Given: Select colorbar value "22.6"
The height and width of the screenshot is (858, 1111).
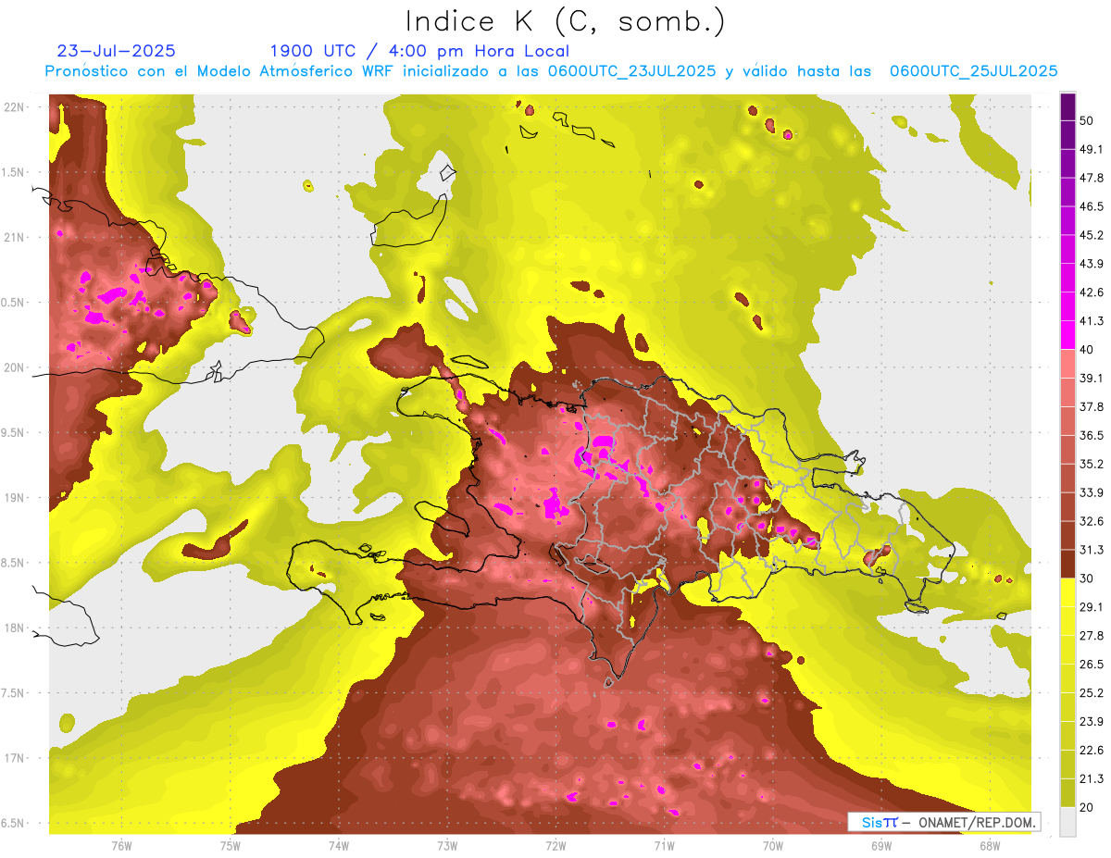Looking at the screenshot, I should [1092, 751].
